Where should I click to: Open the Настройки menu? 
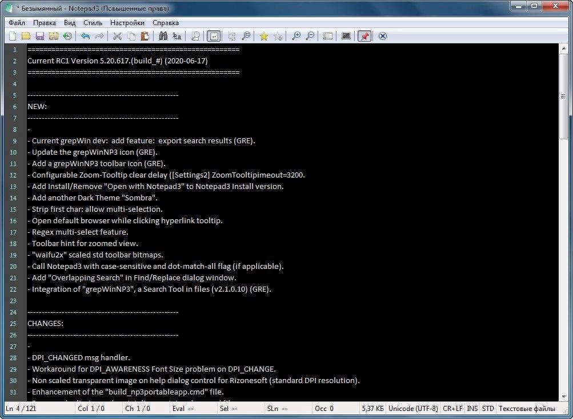point(127,23)
